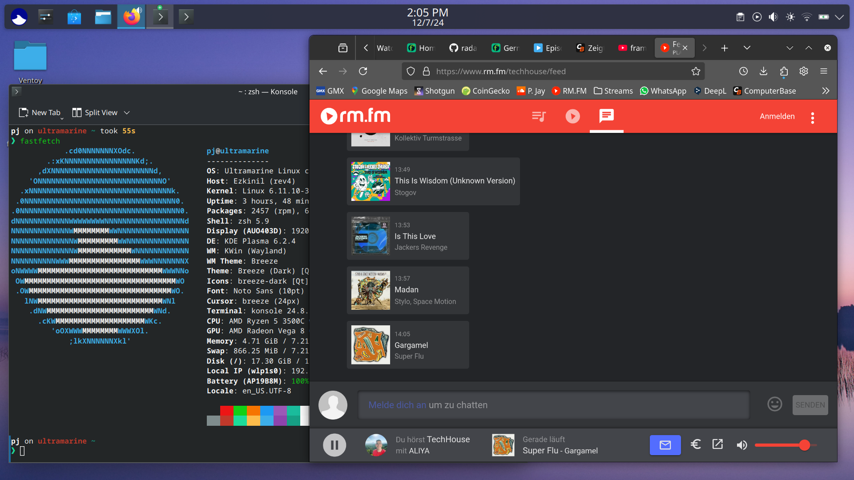The width and height of the screenshot is (854, 480).
Task: Show more bookmarks toolbar overflow chevron
Action: [826, 91]
